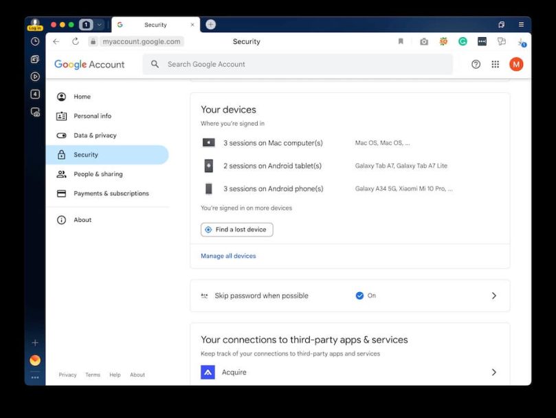Expand the Acquire connection chevron

pyautogui.click(x=493, y=372)
